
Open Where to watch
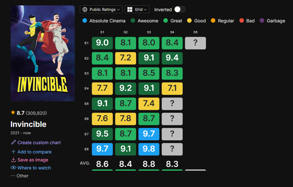click(33, 168)
